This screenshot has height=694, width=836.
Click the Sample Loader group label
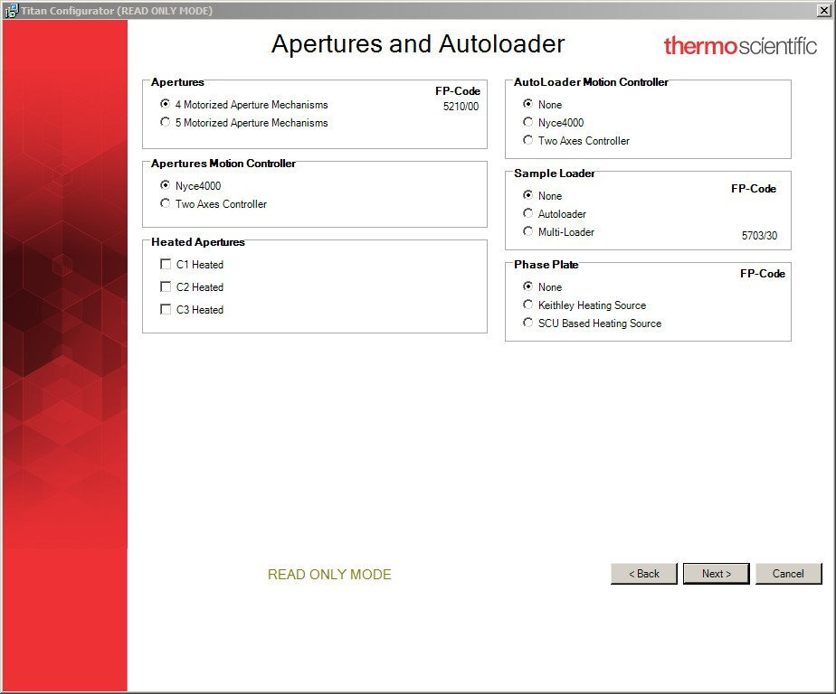(x=555, y=173)
